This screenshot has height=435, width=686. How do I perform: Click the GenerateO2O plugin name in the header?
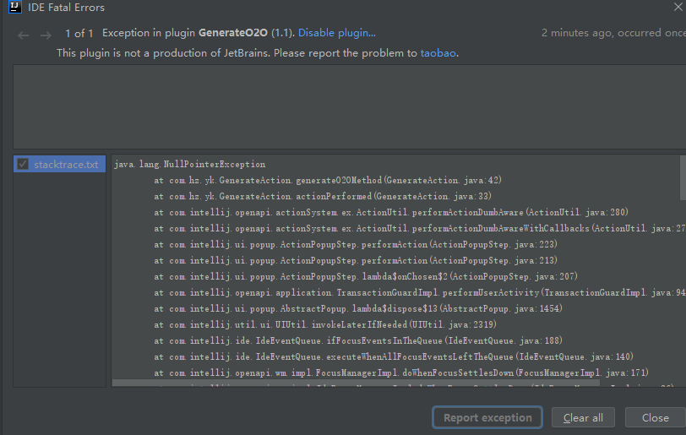pyautogui.click(x=233, y=33)
